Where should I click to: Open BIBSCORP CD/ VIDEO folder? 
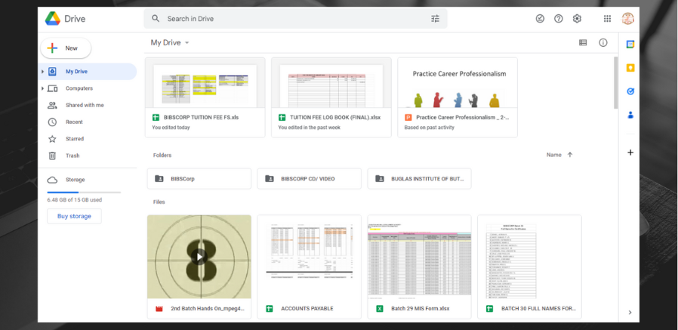click(309, 179)
